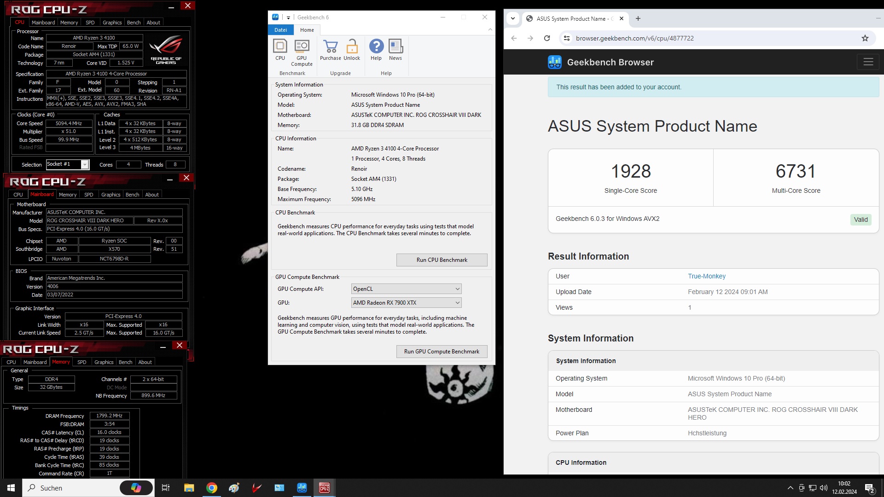This screenshot has height=497, width=884.
Task: View site information icon in address bar
Action: [x=567, y=38]
